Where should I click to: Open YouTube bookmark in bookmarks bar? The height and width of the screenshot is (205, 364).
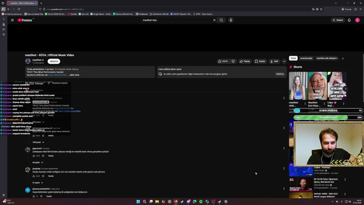coord(72,14)
